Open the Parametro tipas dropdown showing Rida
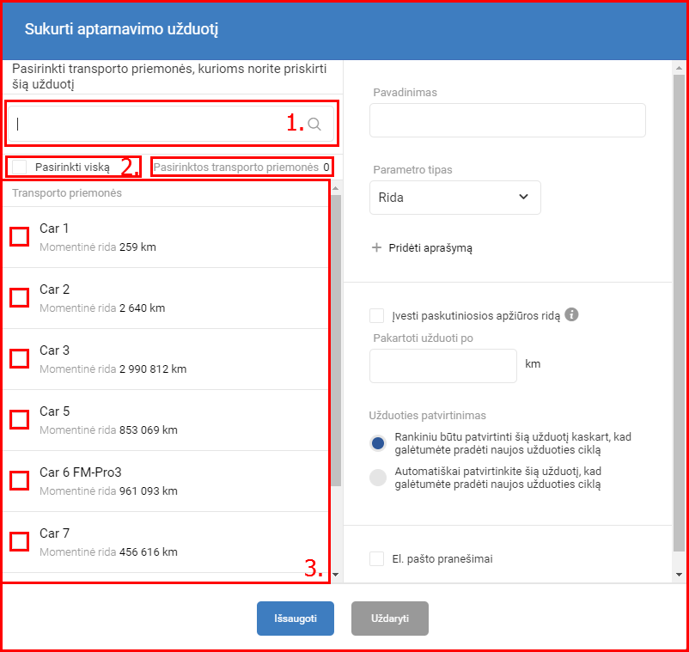 click(454, 198)
